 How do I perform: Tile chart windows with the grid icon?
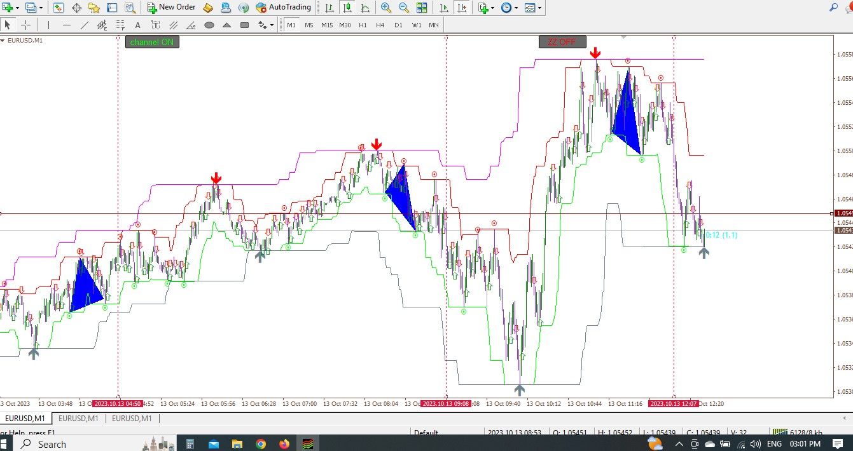422,8
